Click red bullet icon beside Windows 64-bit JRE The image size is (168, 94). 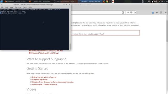pos(30,53)
